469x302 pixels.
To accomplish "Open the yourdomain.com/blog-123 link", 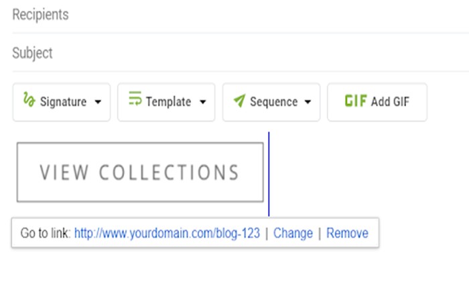I will click(167, 233).
